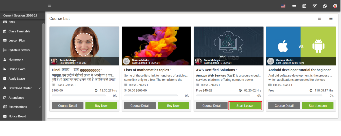Expand Download Center submenu arrow
This screenshot has height=136, width=341.
[x=40, y=88]
